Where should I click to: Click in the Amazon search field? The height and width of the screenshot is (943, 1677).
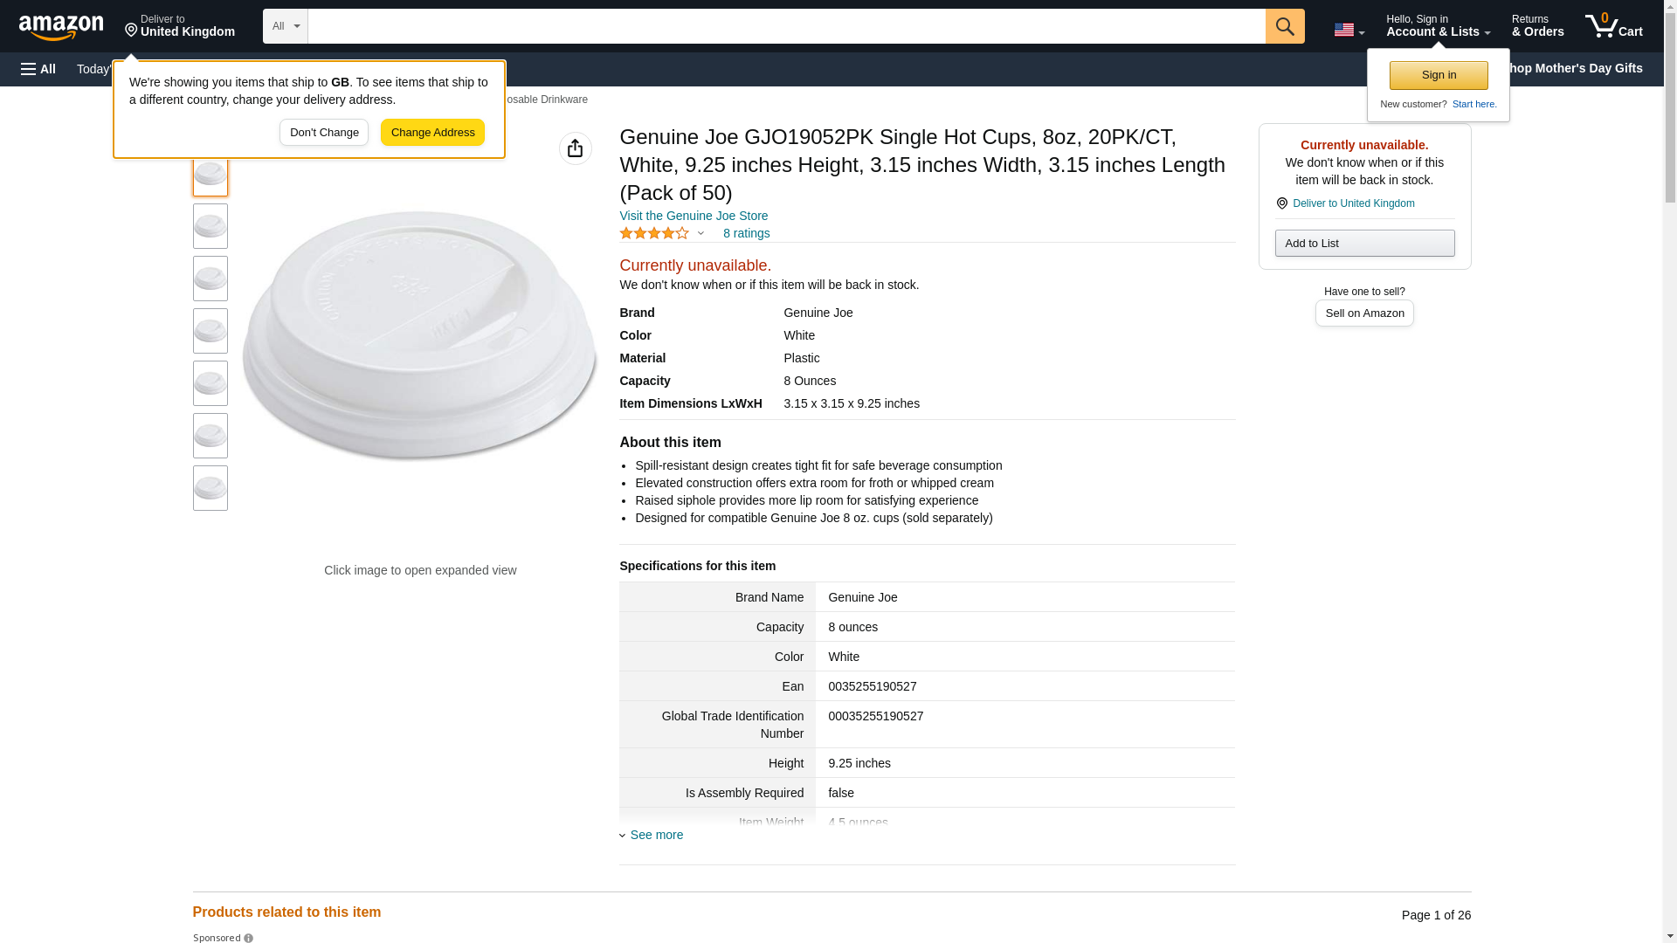click(786, 26)
